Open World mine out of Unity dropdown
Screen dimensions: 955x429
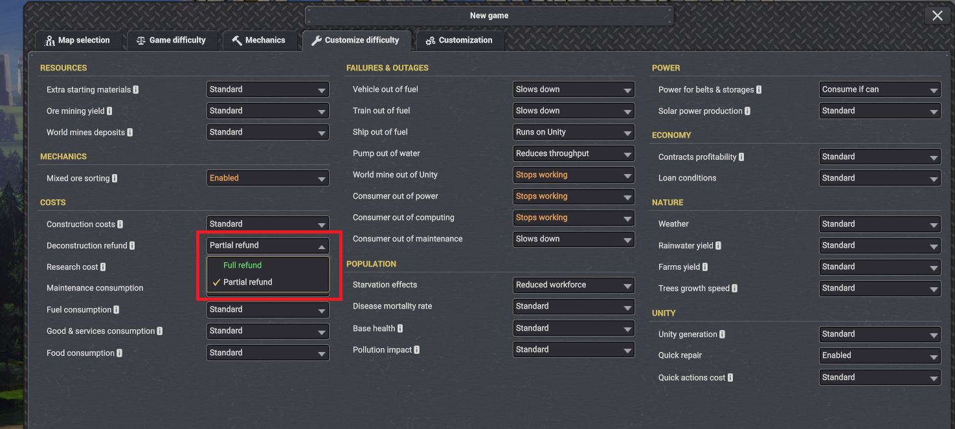tap(574, 175)
